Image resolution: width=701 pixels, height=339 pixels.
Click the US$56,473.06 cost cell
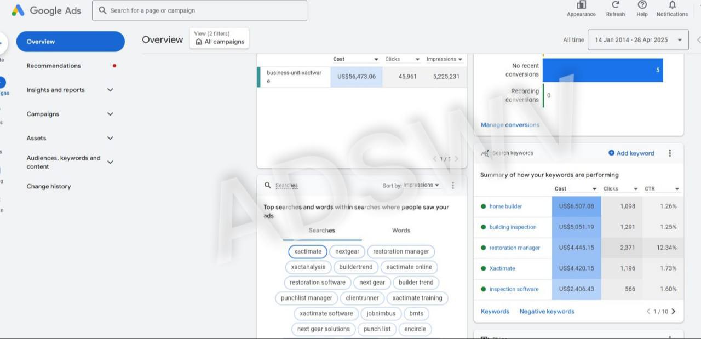coord(357,77)
